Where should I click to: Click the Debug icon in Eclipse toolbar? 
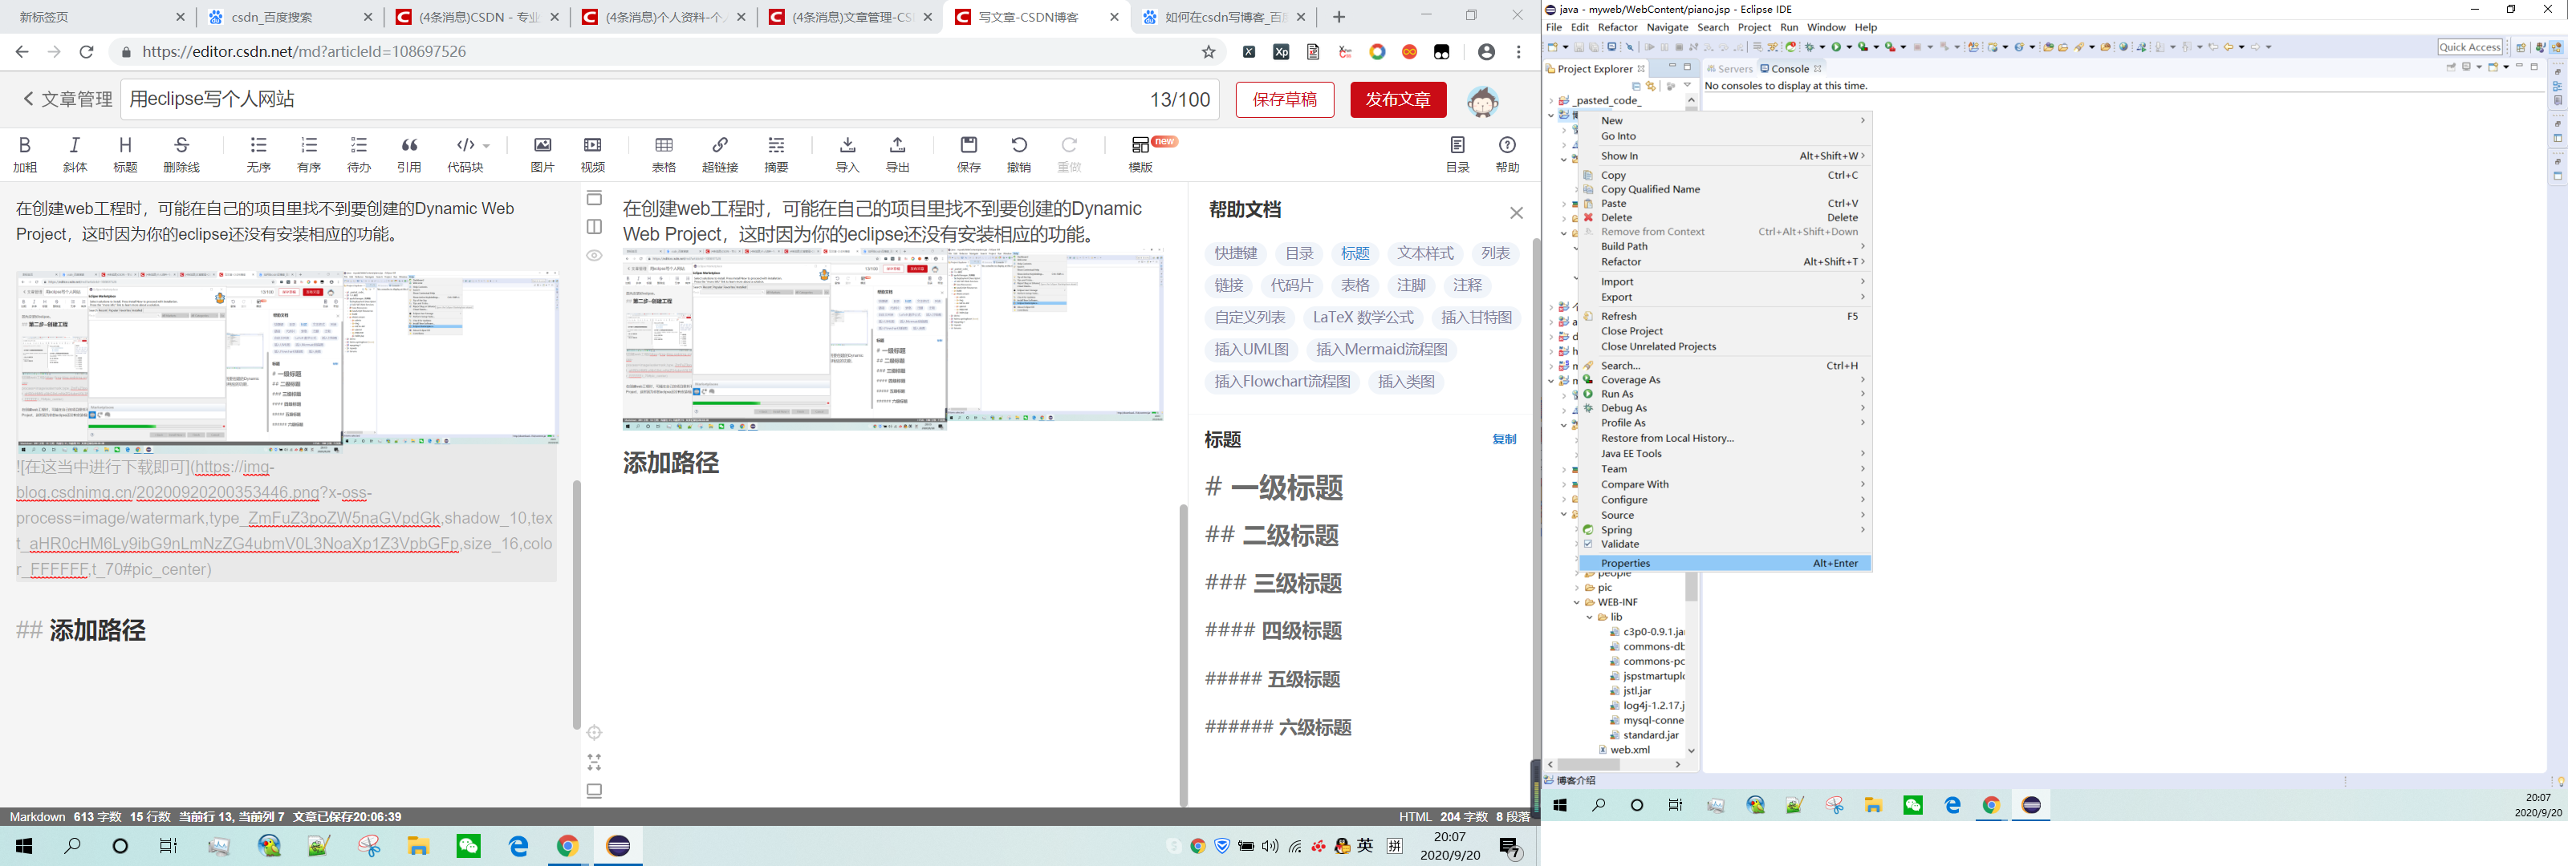point(1810,47)
